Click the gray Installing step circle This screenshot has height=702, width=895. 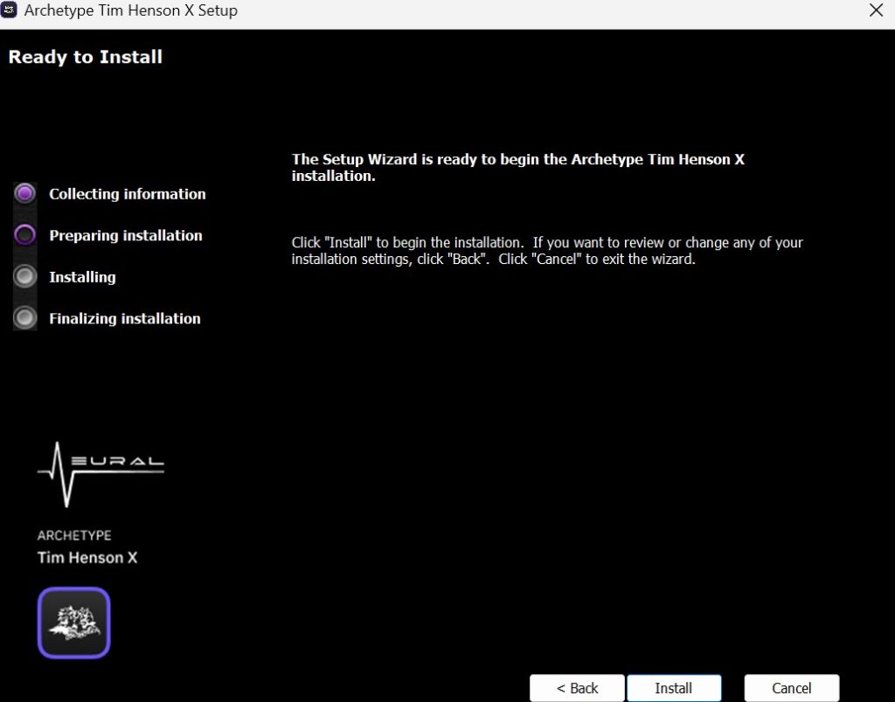coord(25,277)
